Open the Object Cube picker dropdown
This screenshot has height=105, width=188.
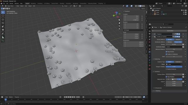point(174,64)
